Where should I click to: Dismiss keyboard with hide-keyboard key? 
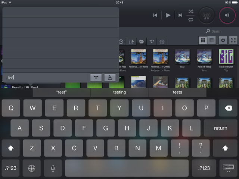[x=228, y=168]
